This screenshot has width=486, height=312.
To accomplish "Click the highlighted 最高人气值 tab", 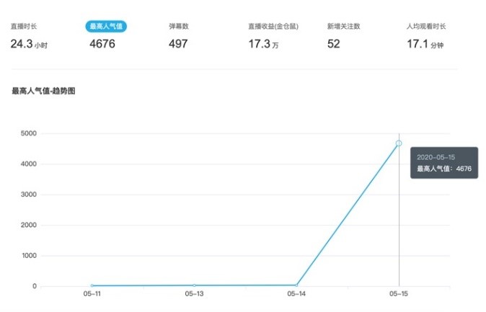I will [x=106, y=27].
